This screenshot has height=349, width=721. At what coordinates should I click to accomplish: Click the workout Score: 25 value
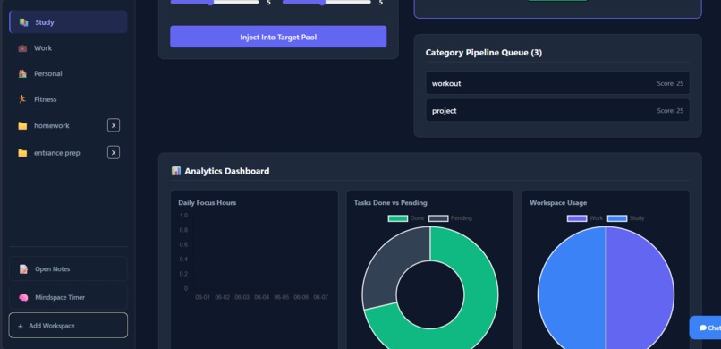click(x=670, y=84)
